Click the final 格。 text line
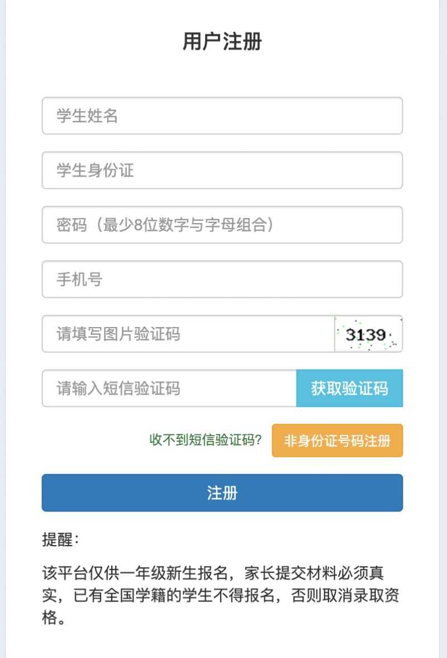 pos(54,618)
